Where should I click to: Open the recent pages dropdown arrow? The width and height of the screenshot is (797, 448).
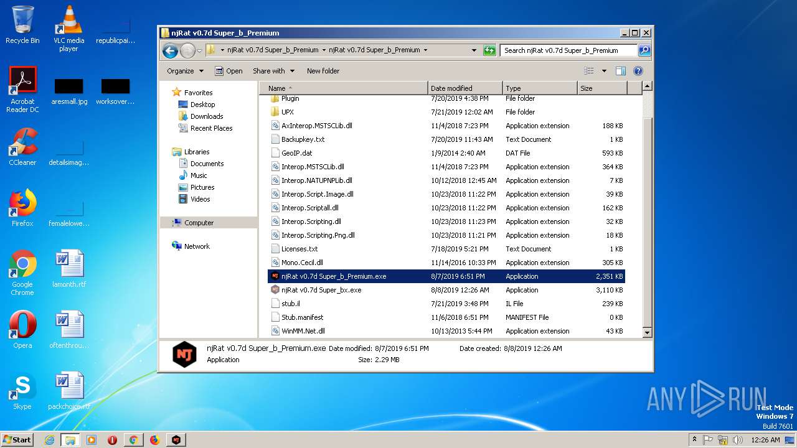(199, 50)
